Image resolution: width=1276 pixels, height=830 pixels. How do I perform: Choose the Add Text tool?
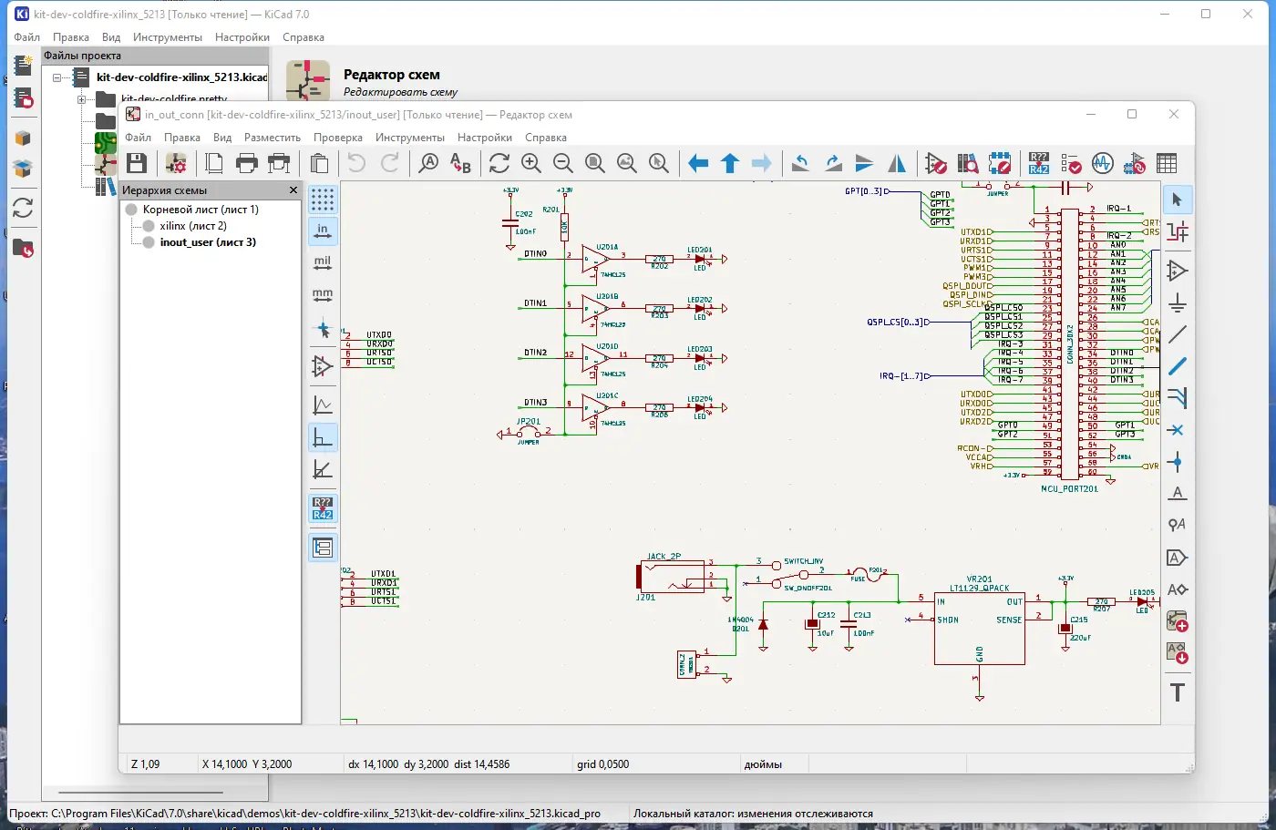click(x=1177, y=692)
